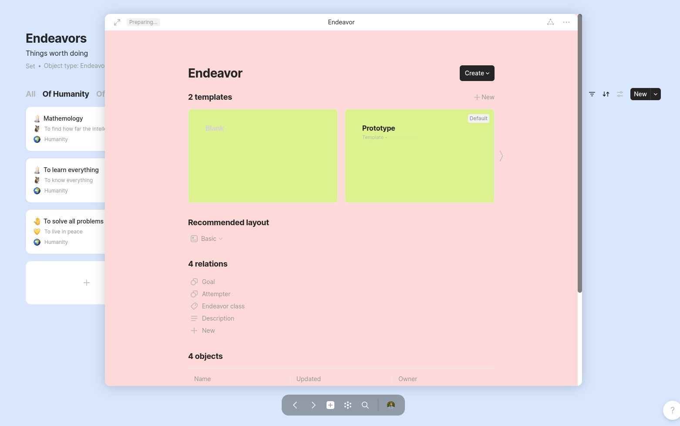Switch to the All tab
Image resolution: width=680 pixels, height=426 pixels.
point(30,94)
